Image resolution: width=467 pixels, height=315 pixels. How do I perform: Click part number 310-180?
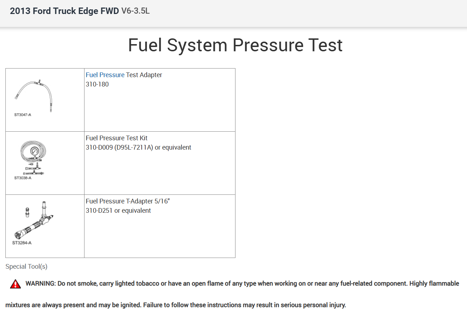97,84
